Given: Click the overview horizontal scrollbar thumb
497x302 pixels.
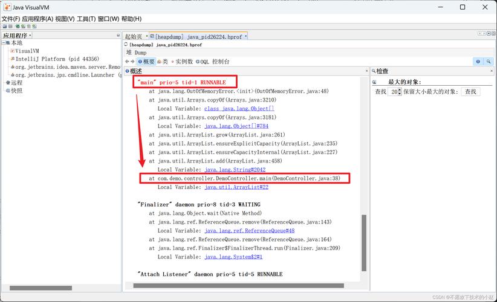Looking at the screenshot, I should coord(238,286).
